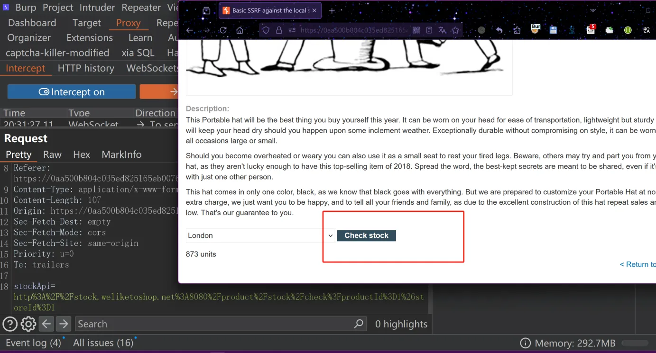Image resolution: width=656 pixels, height=353 pixels.
Task: Open a new browser tab with plus
Action: 332,10
